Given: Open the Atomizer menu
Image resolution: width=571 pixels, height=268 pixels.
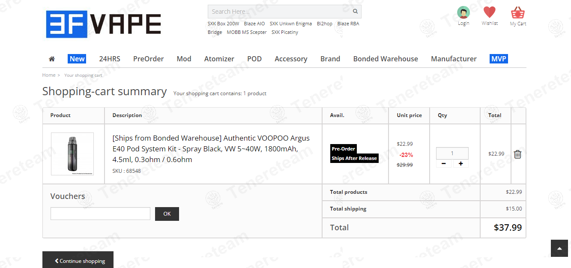Looking at the screenshot, I should [219, 59].
